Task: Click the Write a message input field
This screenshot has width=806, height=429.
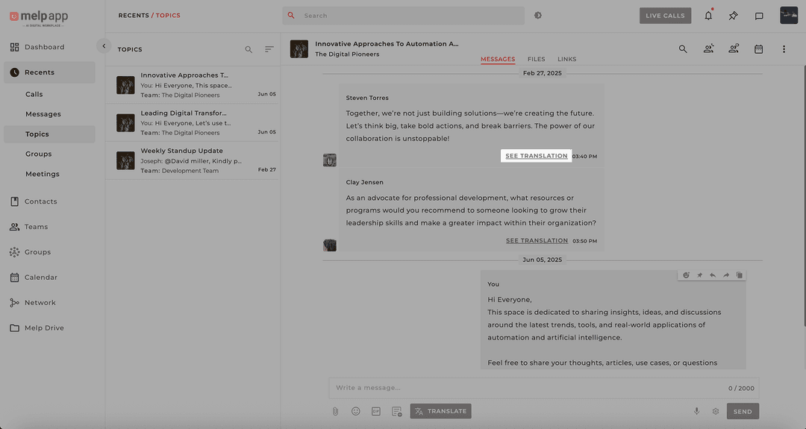Action: 522,388
